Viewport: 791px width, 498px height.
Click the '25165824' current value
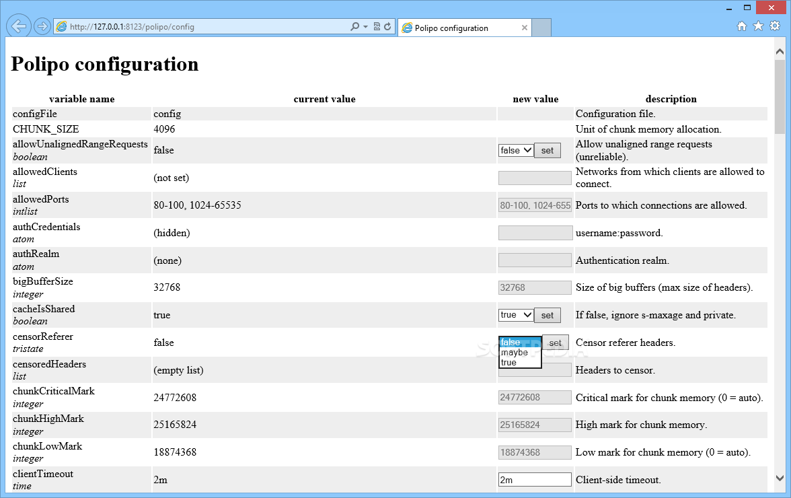pyautogui.click(x=175, y=425)
